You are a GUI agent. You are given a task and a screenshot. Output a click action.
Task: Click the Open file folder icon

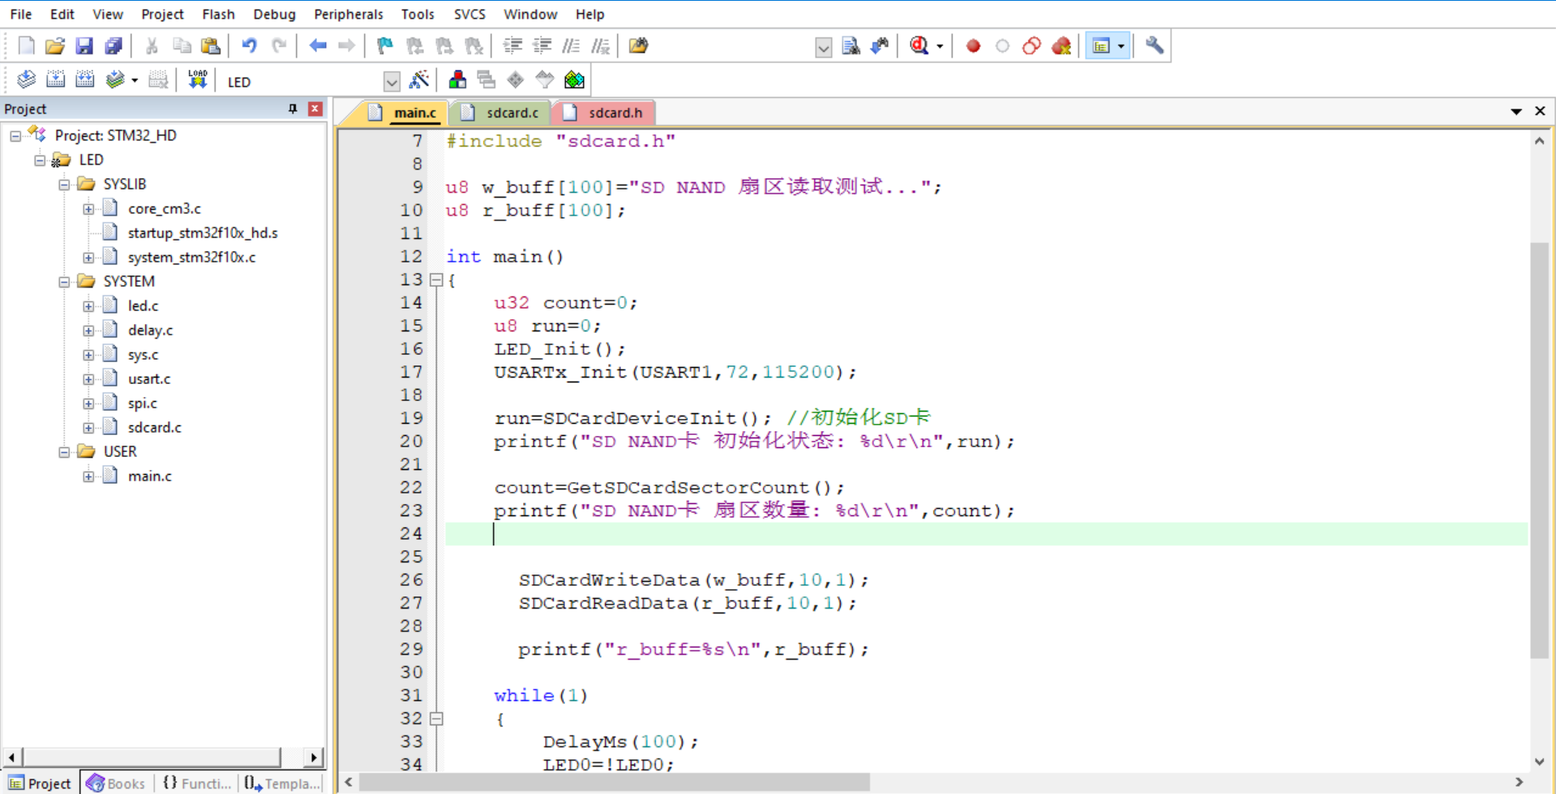coord(55,46)
